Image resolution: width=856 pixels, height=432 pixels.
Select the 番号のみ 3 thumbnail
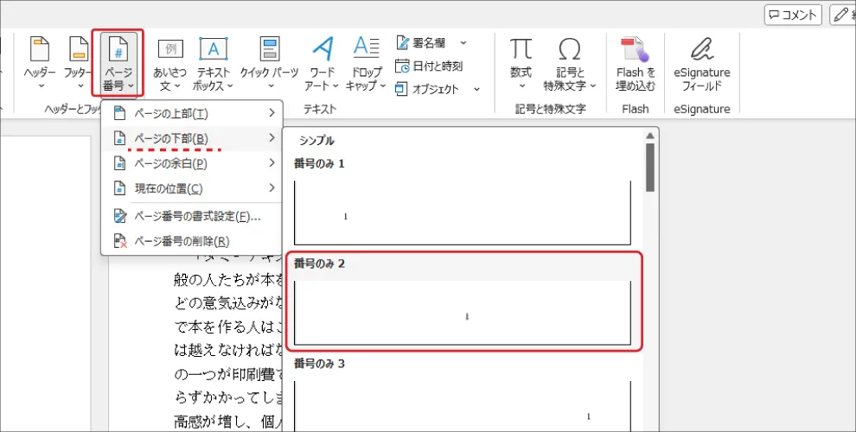(463, 406)
